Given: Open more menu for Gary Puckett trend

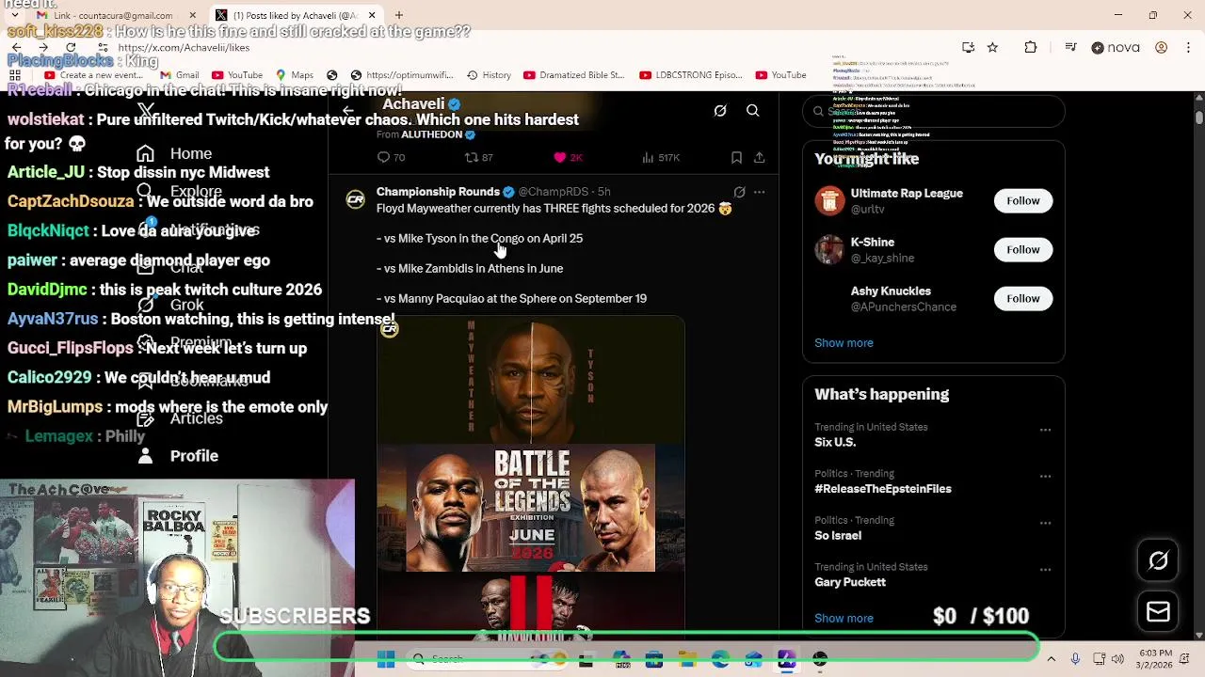Looking at the screenshot, I should point(1045,570).
